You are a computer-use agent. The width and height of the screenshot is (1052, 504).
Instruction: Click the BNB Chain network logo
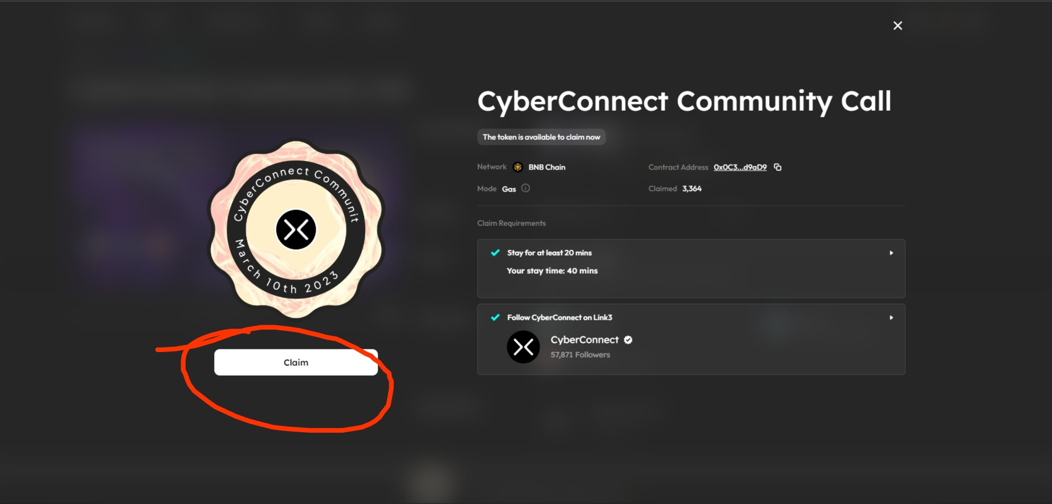click(518, 167)
